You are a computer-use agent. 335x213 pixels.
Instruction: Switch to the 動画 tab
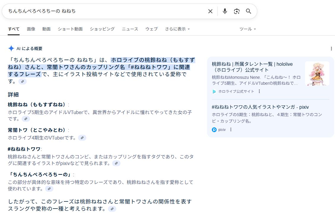46,29
